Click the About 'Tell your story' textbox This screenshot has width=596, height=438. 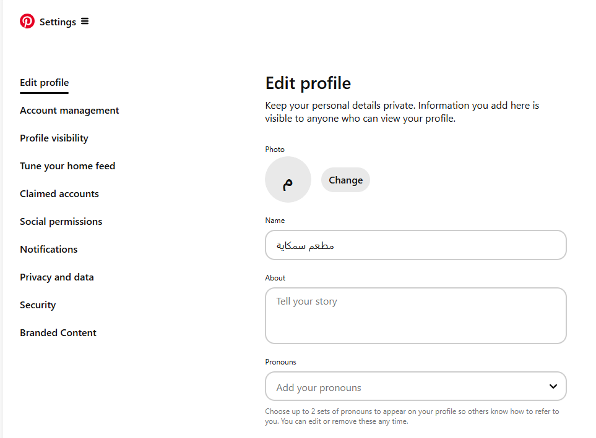(x=415, y=315)
